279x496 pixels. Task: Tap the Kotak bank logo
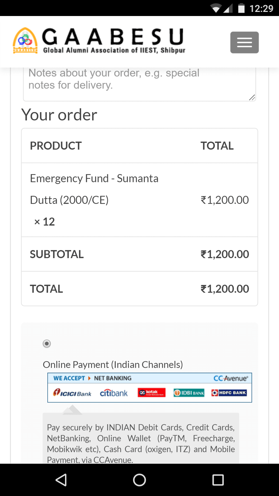pos(152,393)
